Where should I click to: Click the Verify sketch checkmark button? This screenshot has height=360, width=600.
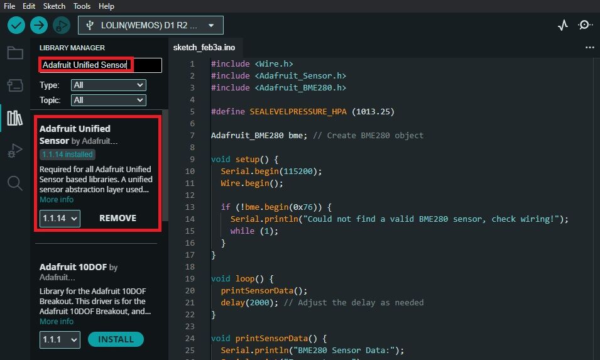(x=16, y=25)
